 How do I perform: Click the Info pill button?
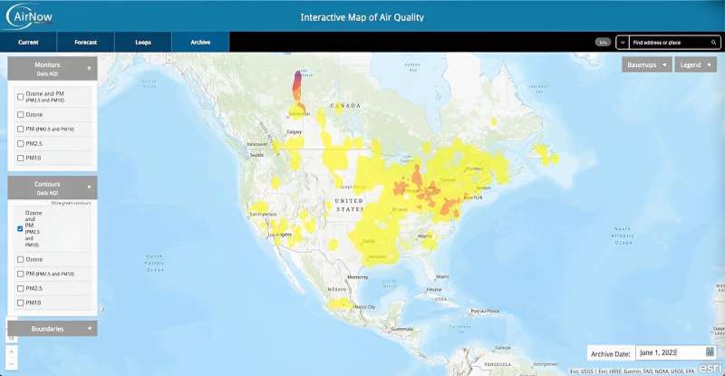click(603, 43)
